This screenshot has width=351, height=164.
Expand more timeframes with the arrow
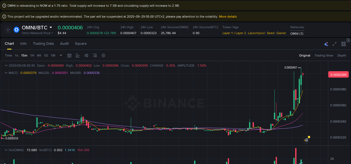pyautogui.click(x=61, y=55)
